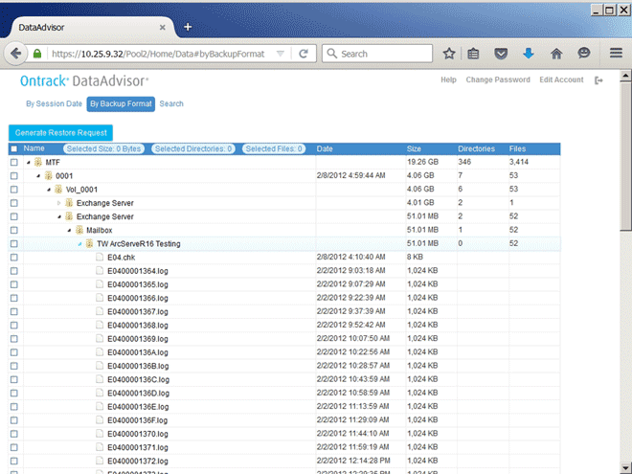Image resolution: width=632 pixels, height=474 pixels.
Task: Open the downloads blue arrow icon
Action: tap(529, 54)
